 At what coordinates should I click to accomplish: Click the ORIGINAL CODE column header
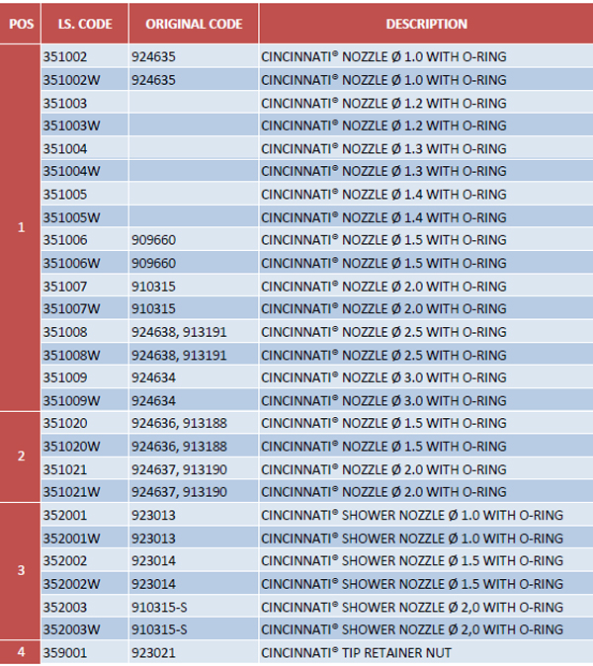pyautogui.click(x=194, y=24)
